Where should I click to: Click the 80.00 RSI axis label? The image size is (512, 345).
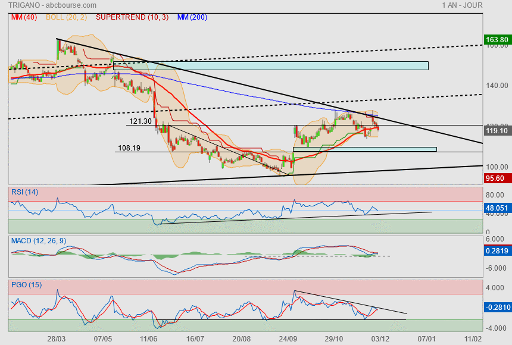pos(495,195)
